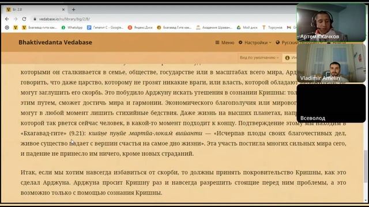
Task: Open first circular bookmark icon
Action: 7,28
